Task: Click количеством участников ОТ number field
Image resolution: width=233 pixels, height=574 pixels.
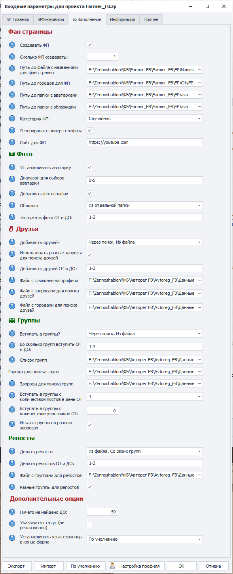Action: pos(102,411)
